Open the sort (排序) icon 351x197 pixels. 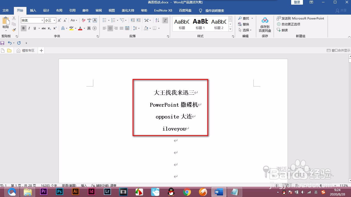[157, 20]
